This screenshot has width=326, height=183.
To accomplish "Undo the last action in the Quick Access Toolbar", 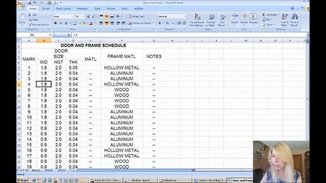I will click(34, 3).
